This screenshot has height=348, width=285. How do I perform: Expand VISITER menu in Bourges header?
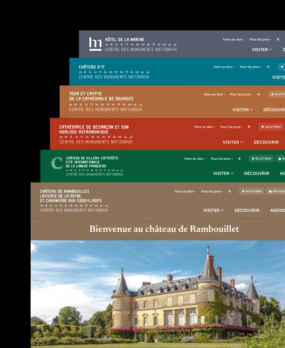tap(243, 109)
